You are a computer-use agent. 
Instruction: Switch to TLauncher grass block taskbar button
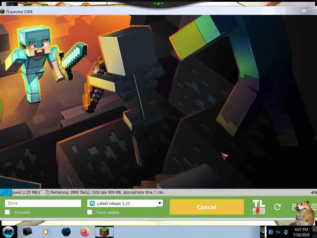point(104,232)
